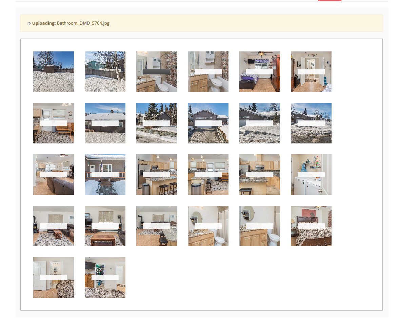
Task: Select bathroom thumbnail with dark gray label bar
Action: 157,72
